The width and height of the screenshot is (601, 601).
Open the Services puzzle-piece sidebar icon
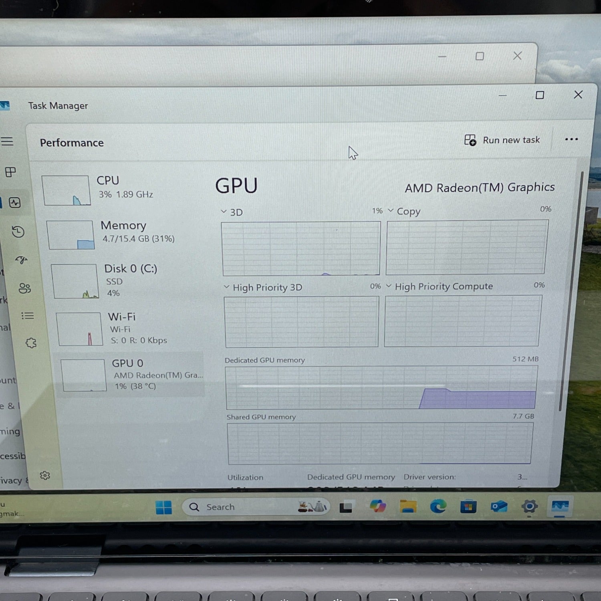(31, 343)
